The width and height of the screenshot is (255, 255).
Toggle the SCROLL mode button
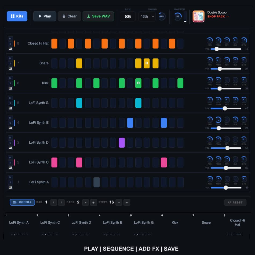pyautogui.click(x=22, y=202)
